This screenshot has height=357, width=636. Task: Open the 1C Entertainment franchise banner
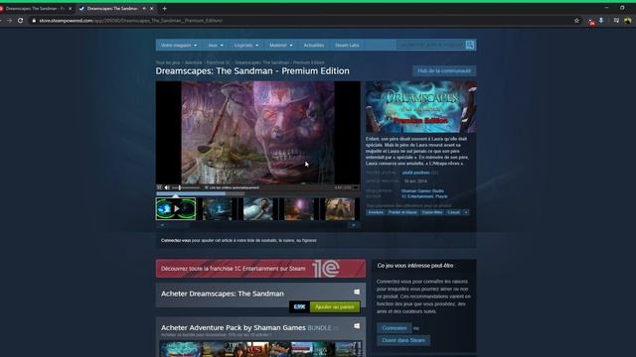(x=260, y=269)
